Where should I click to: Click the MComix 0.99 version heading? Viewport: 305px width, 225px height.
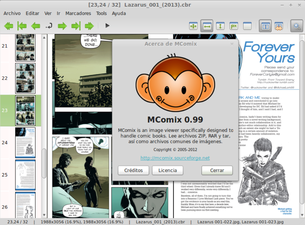click(175, 120)
